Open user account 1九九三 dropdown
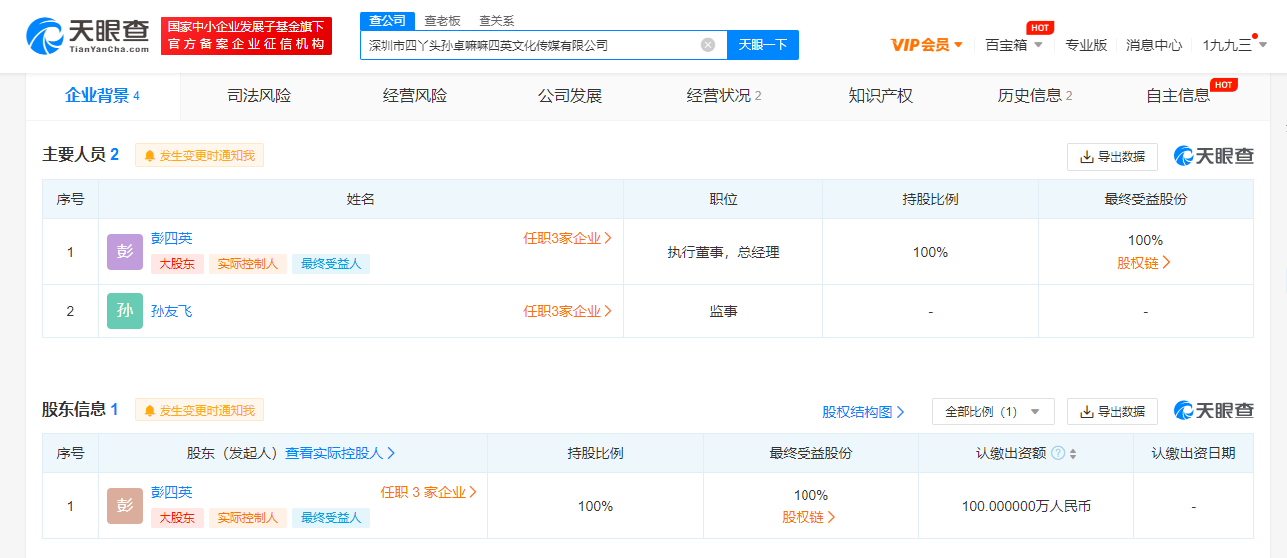1287x558 pixels. tap(1235, 45)
